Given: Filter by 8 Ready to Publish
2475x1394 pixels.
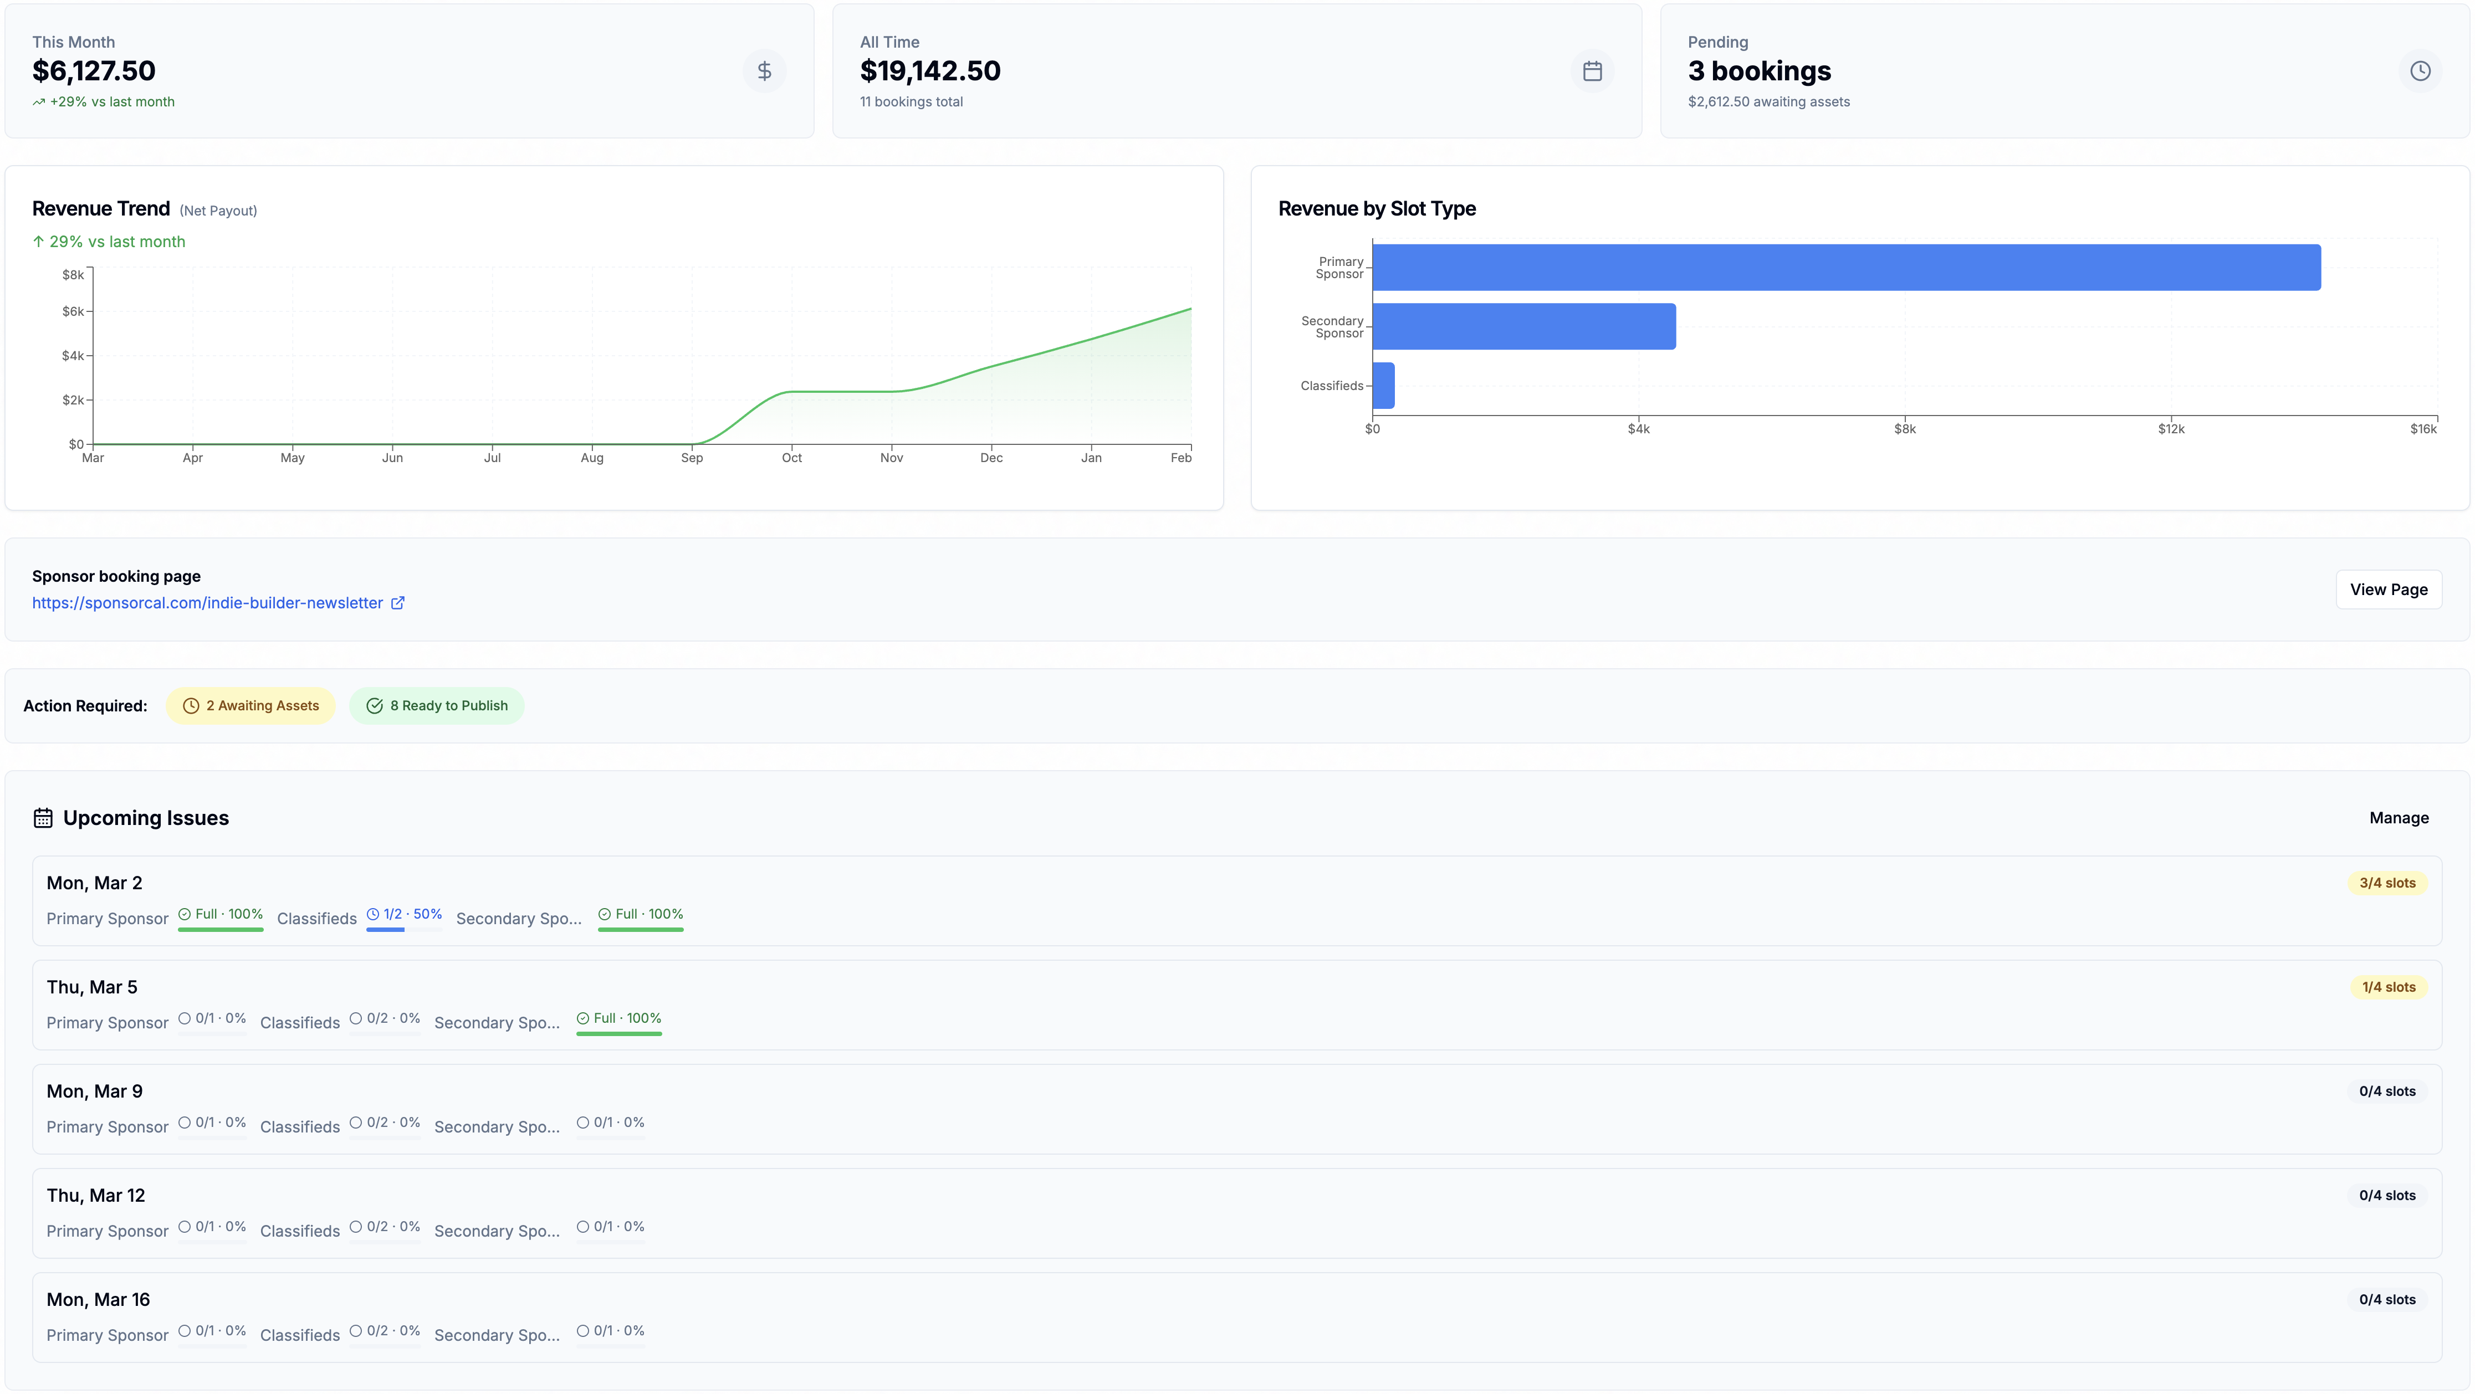Looking at the screenshot, I should 437,706.
